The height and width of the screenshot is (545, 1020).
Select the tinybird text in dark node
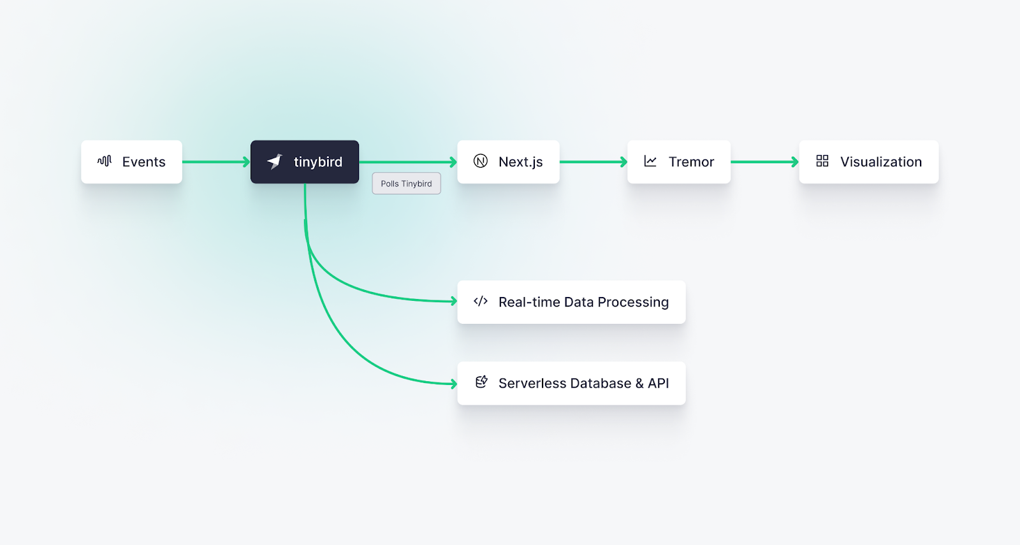[317, 162]
